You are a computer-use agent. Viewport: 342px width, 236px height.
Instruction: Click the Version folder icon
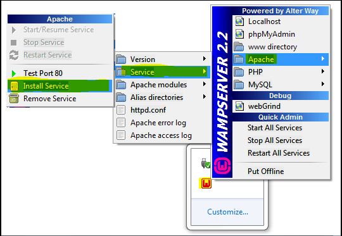pos(121,59)
